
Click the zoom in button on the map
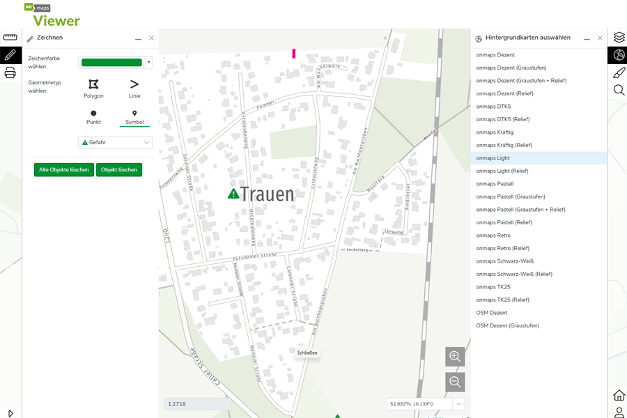tap(455, 356)
